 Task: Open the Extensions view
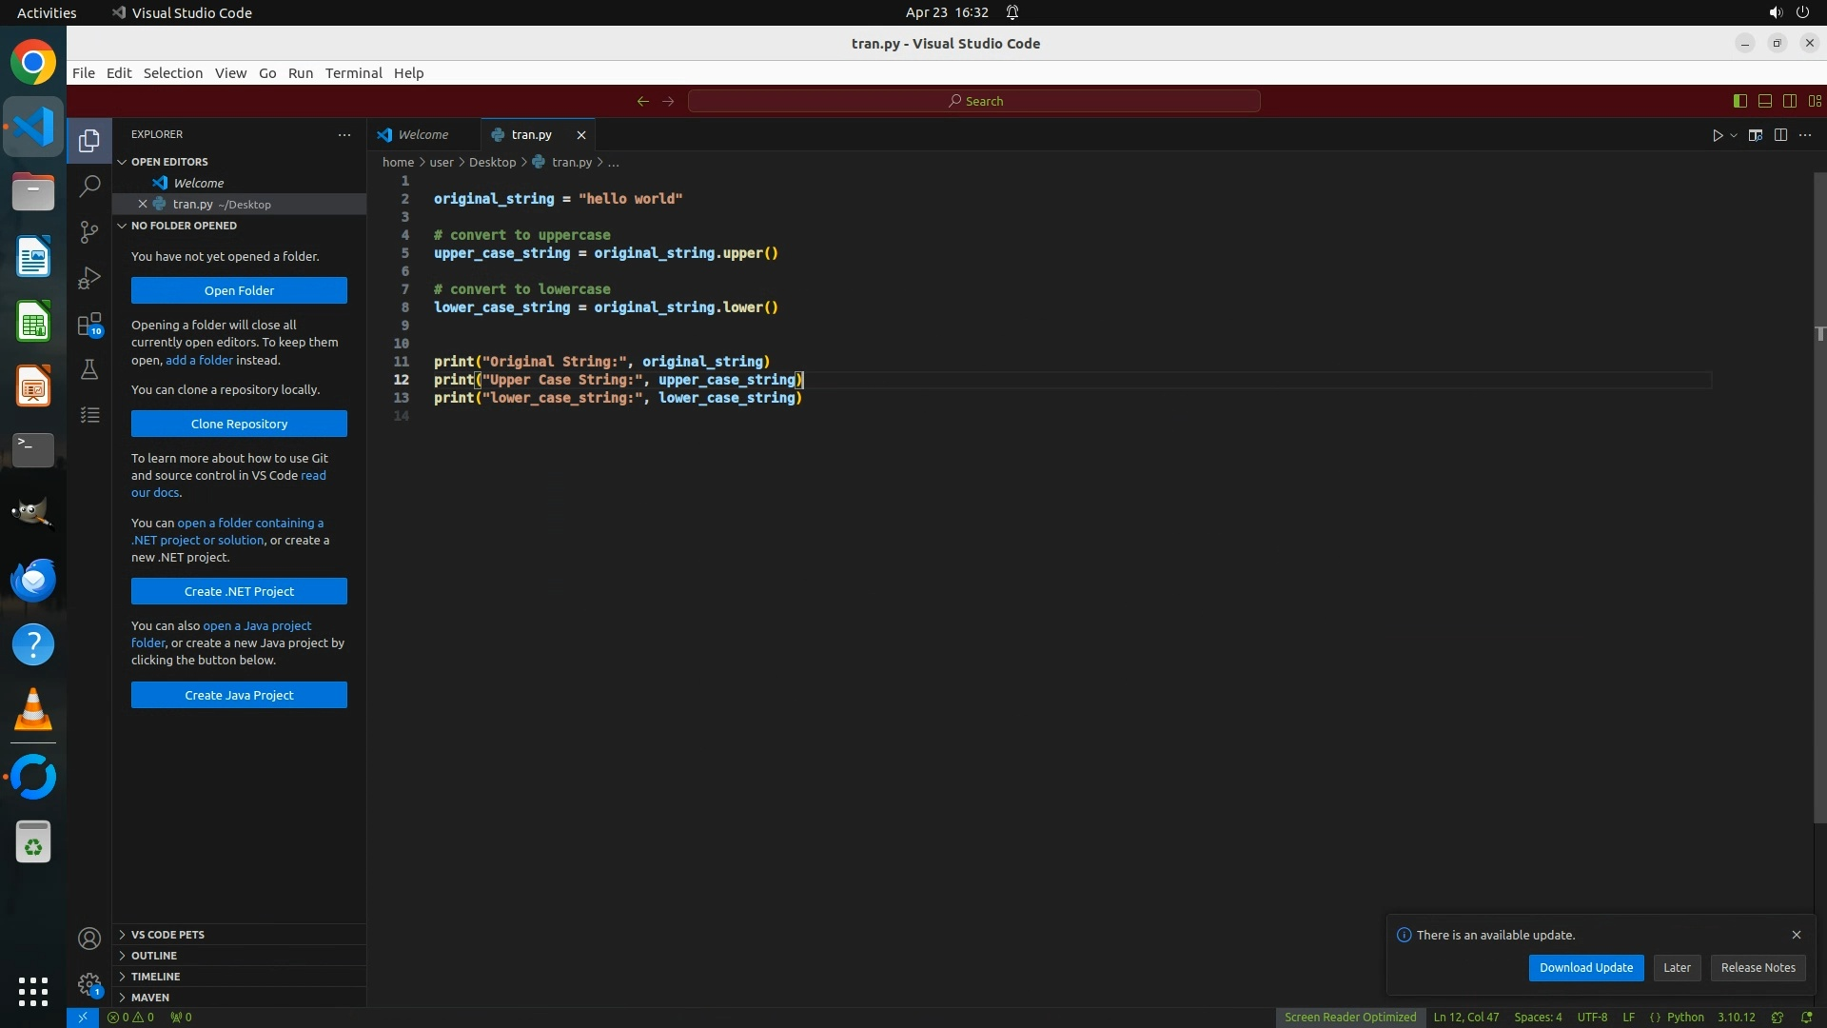(x=89, y=325)
